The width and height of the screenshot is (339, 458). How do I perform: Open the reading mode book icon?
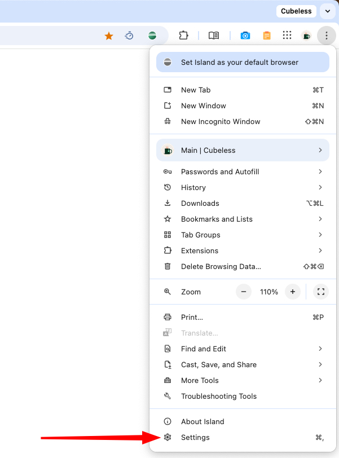point(214,36)
